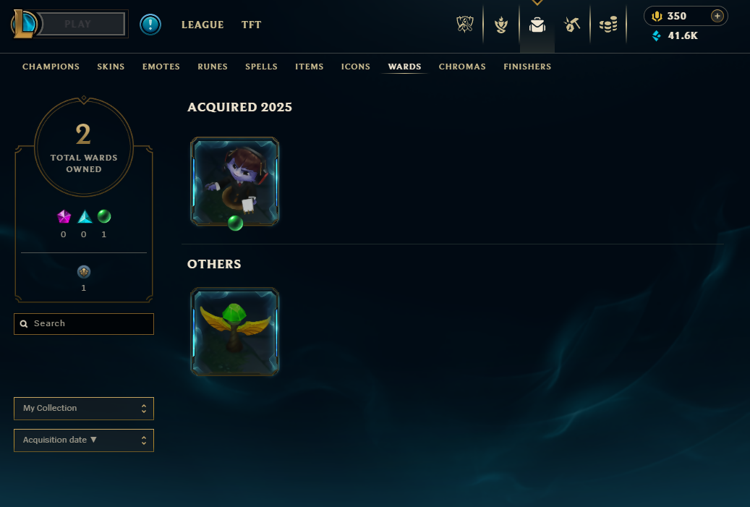Go to the Finishers tab
Screen dimensions: 750x507
(x=527, y=67)
